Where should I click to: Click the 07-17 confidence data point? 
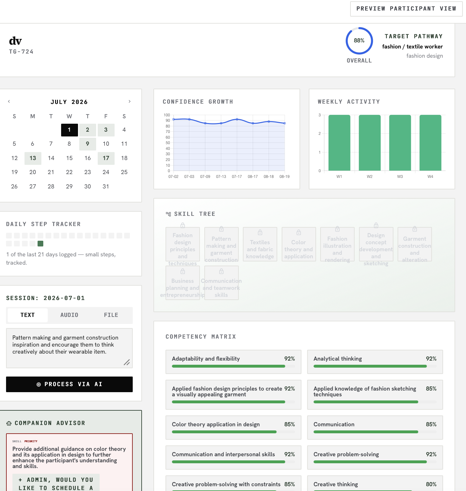[x=237, y=119]
